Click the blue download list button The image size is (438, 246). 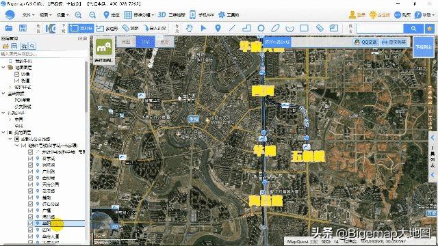424,47
